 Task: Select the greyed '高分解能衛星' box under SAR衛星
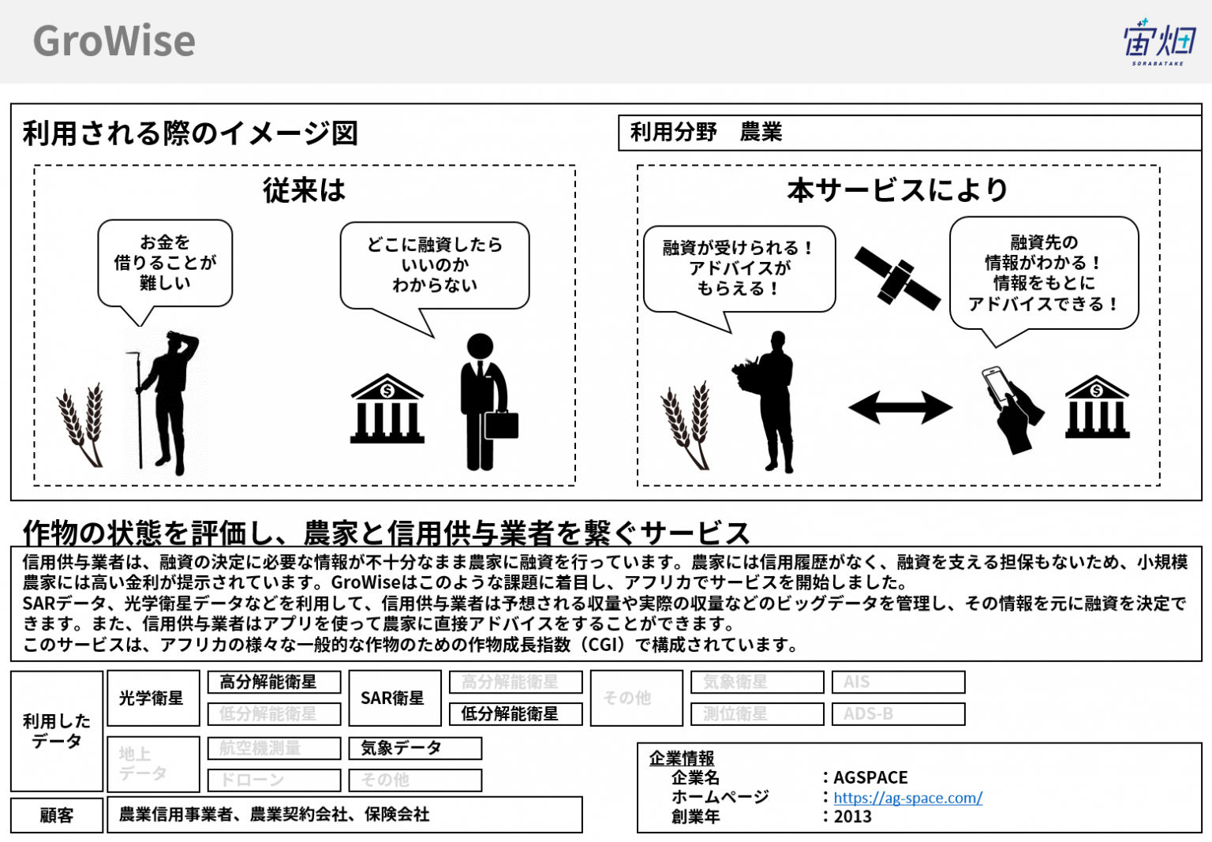click(x=516, y=682)
